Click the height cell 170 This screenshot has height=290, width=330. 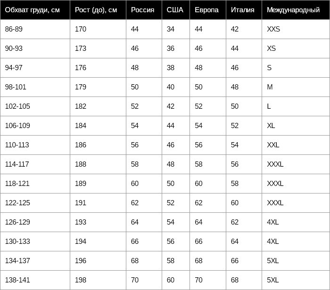pos(81,29)
